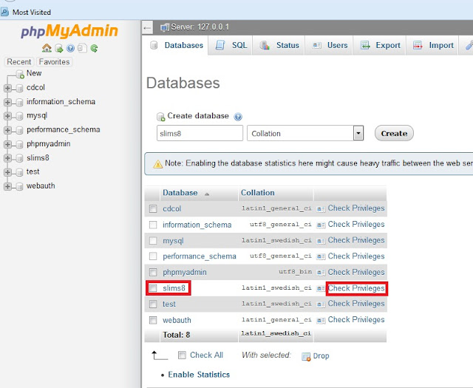Click the server icon beside 127.0.0.1
The image size is (473, 388).
click(x=165, y=27)
